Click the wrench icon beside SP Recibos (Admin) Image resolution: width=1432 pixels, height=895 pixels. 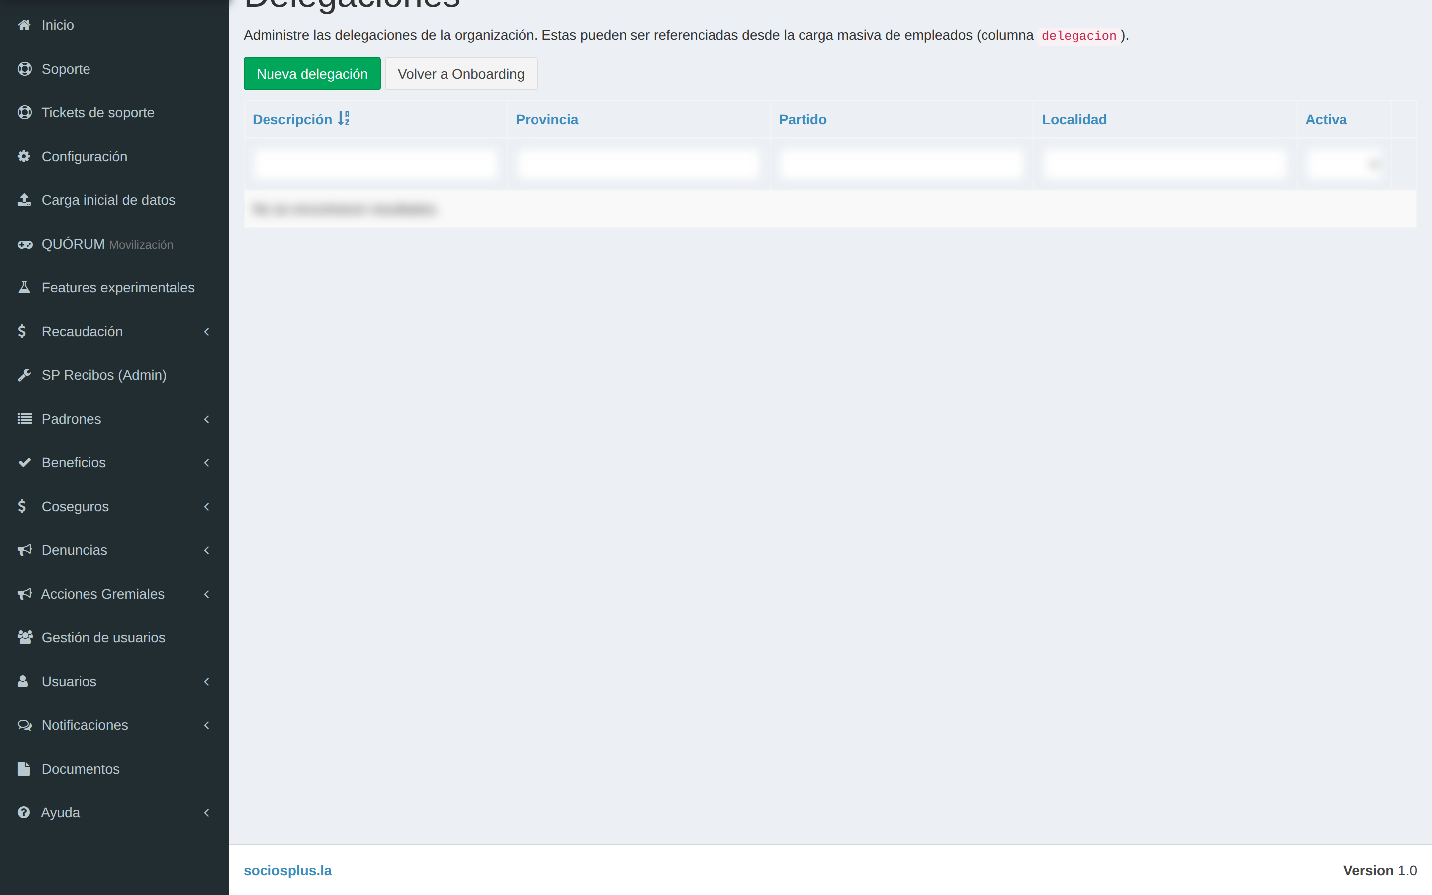(24, 375)
